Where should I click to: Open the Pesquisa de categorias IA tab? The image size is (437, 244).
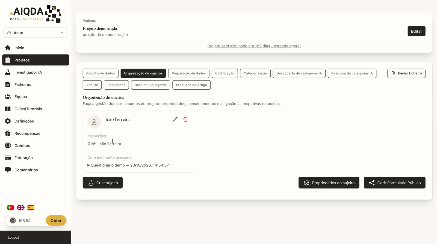[x=352, y=73]
